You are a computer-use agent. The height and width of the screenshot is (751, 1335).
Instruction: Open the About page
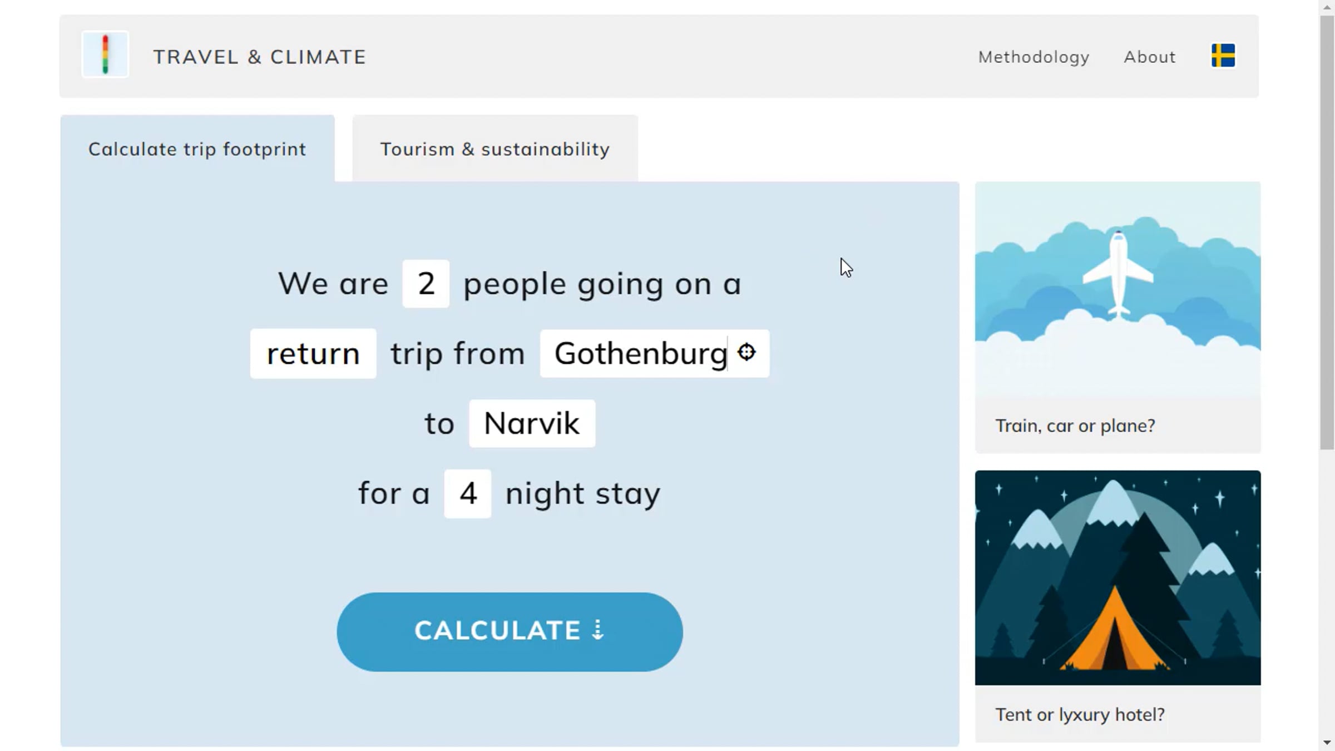click(1149, 57)
